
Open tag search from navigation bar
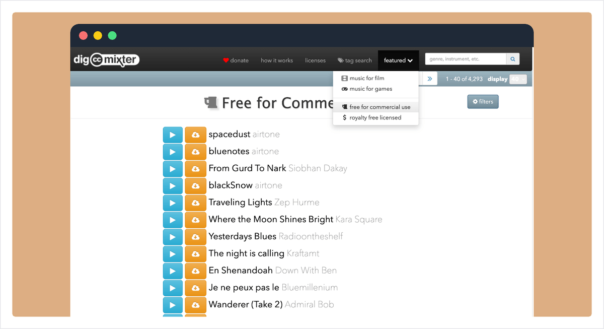354,60
